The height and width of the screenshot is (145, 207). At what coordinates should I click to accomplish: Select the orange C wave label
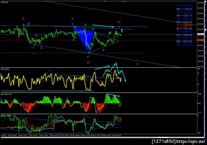pos(23,19)
